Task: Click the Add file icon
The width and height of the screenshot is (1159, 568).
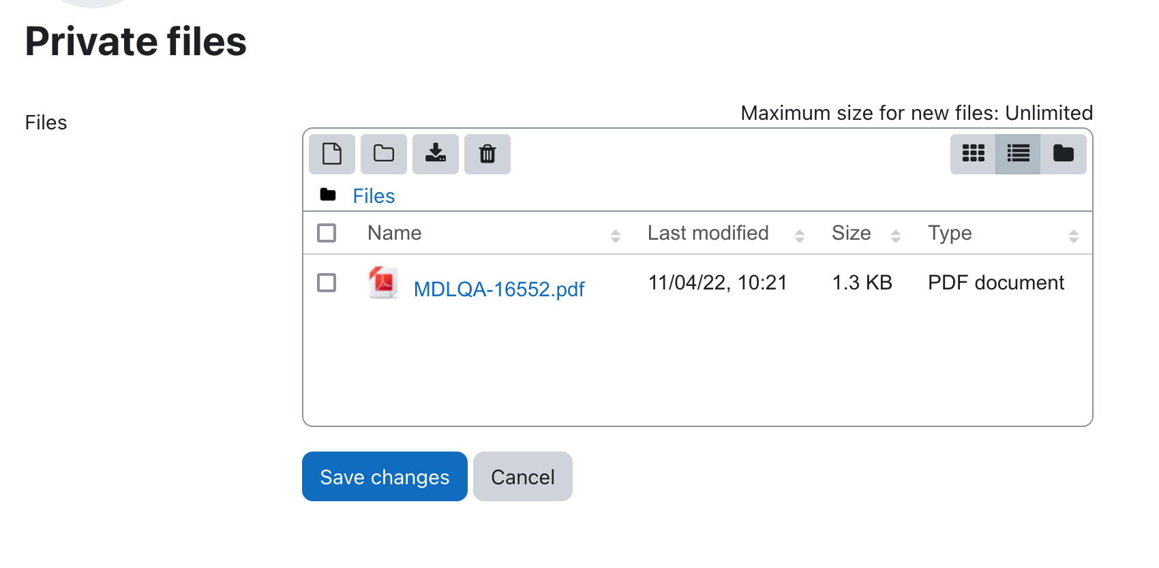Action: click(x=332, y=154)
